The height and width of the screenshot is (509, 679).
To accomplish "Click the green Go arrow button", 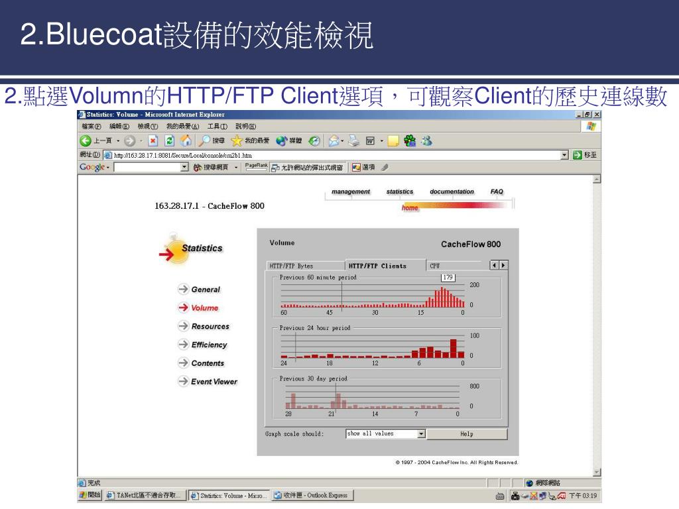I will coord(578,155).
